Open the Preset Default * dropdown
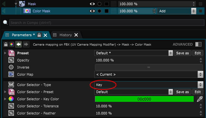 [133, 53]
